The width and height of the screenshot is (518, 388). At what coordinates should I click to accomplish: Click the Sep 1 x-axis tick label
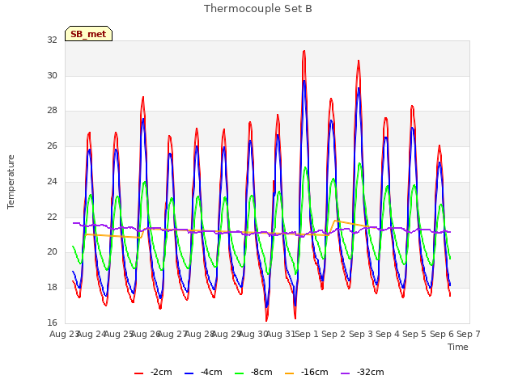click(x=306, y=334)
